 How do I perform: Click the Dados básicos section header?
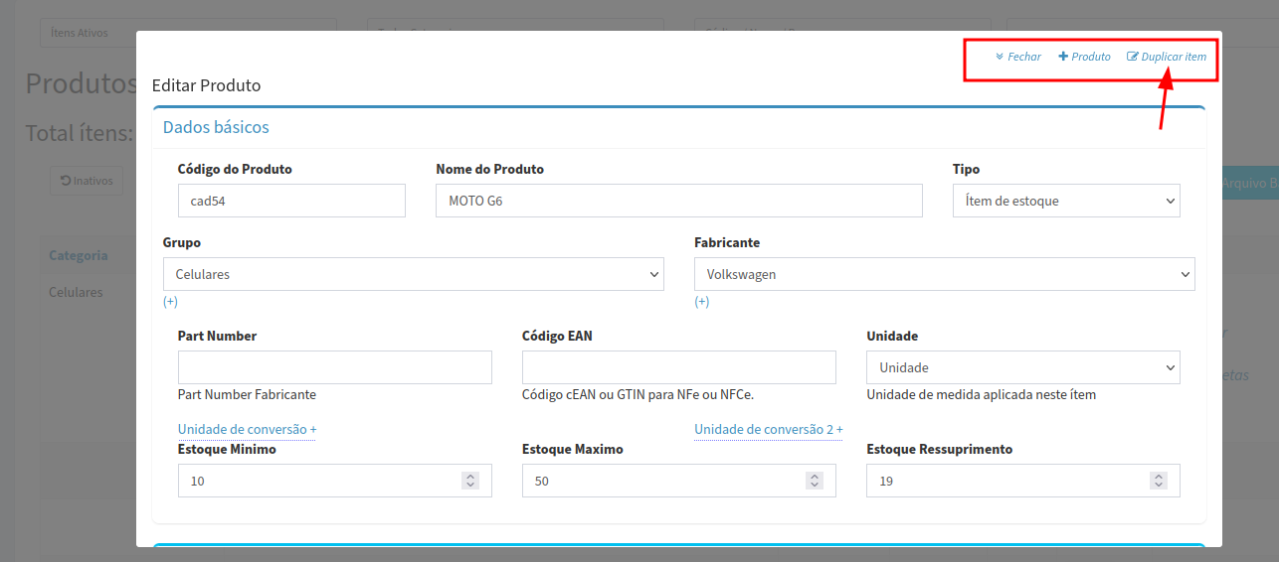pos(216,127)
